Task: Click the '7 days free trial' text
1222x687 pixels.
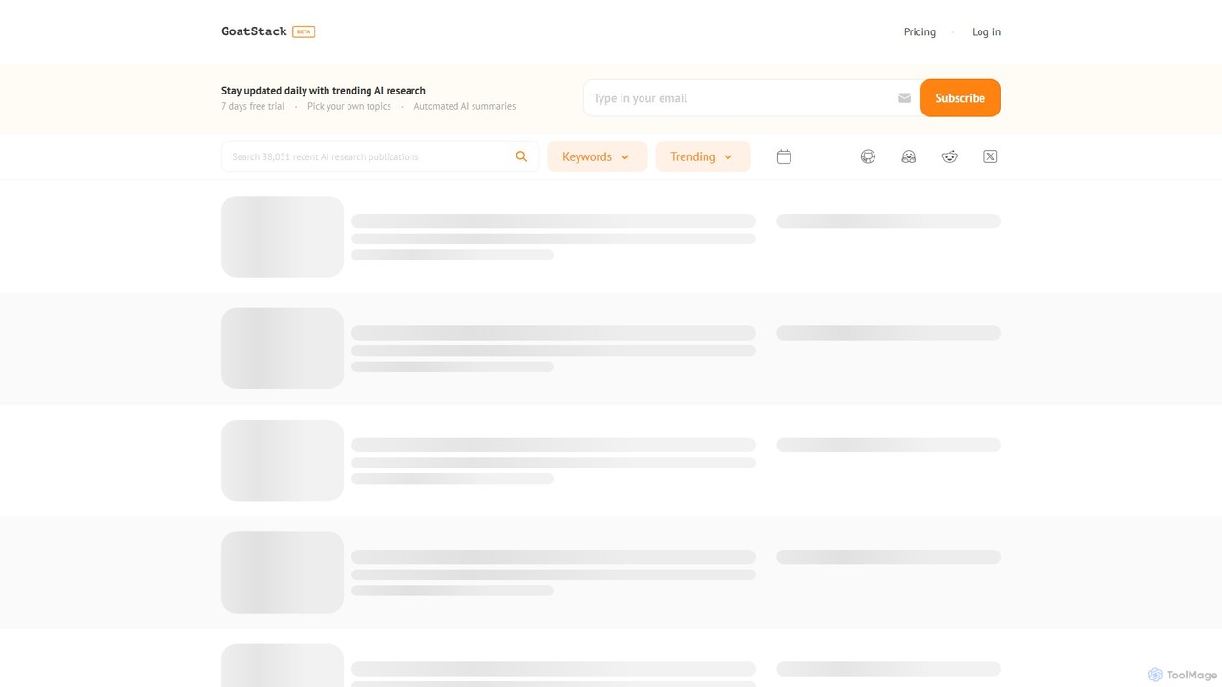Action: coord(253,106)
